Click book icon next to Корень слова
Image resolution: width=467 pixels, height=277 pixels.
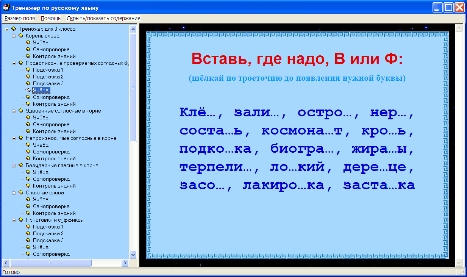pos(21,36)
